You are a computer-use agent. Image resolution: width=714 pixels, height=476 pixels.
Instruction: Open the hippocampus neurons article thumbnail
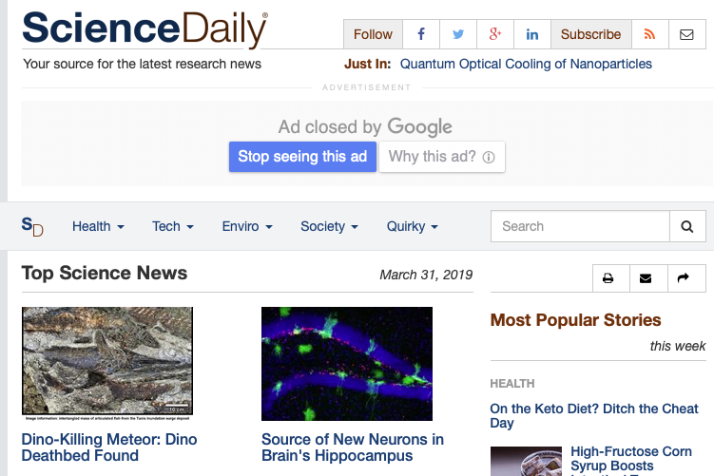point(347,364)
